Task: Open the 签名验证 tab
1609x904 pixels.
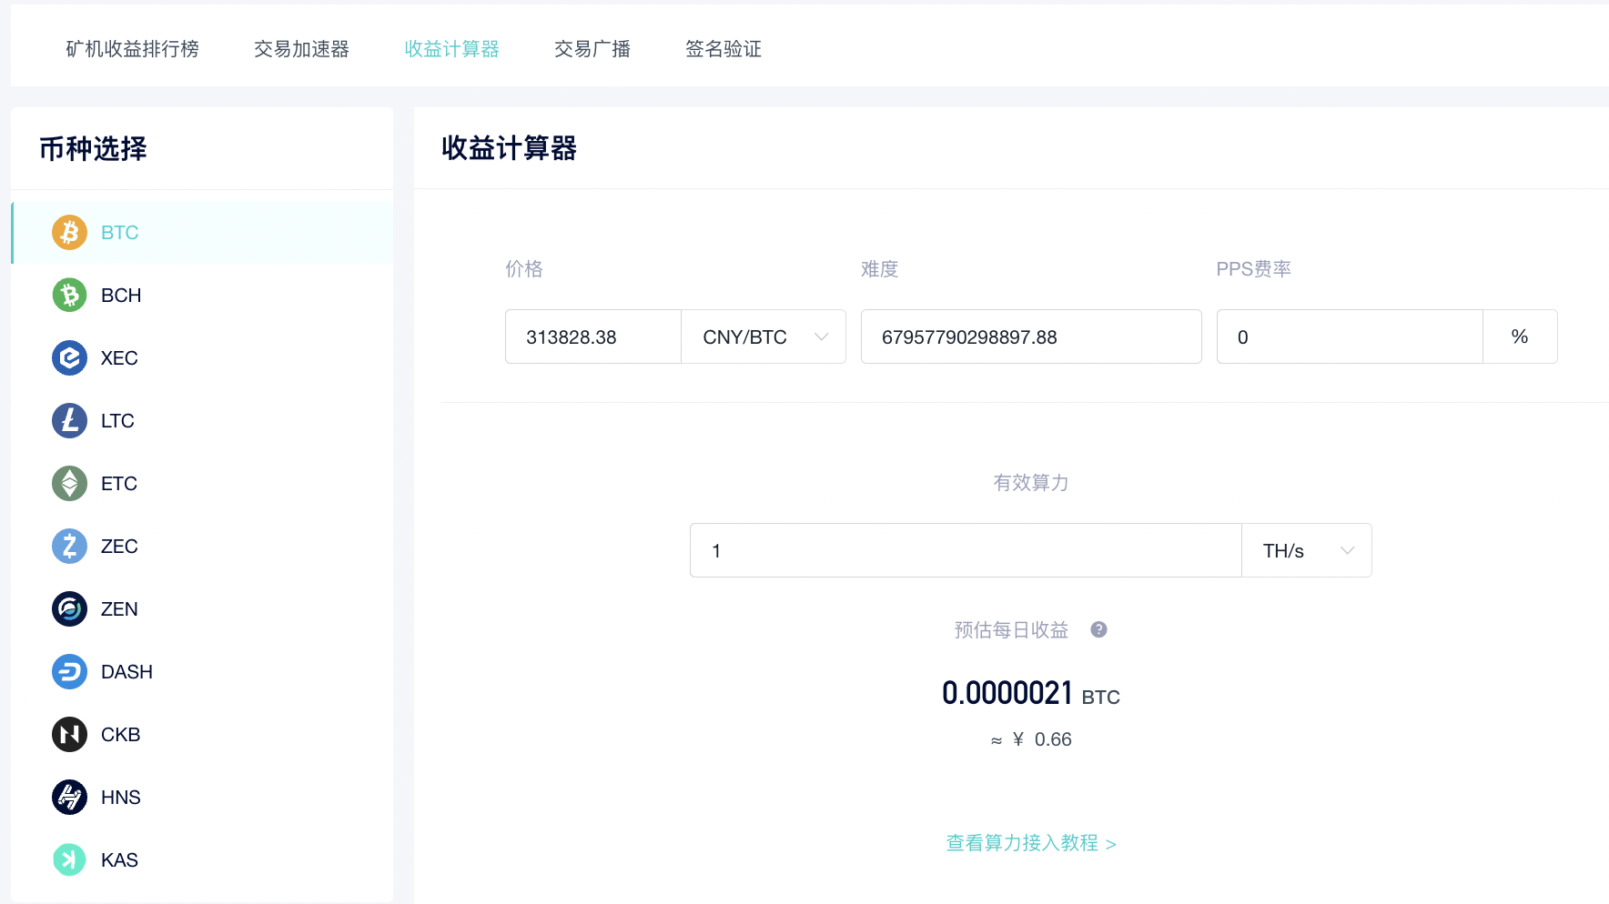Action: click(x=724, y=49)
